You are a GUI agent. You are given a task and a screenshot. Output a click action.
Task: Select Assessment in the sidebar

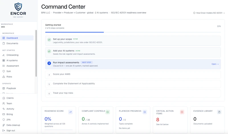[x=17, y=66]
